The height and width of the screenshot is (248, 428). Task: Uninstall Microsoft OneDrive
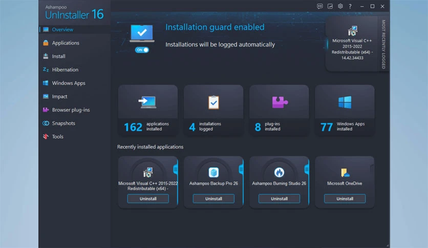pyautogui.click(x=345, y=199)
